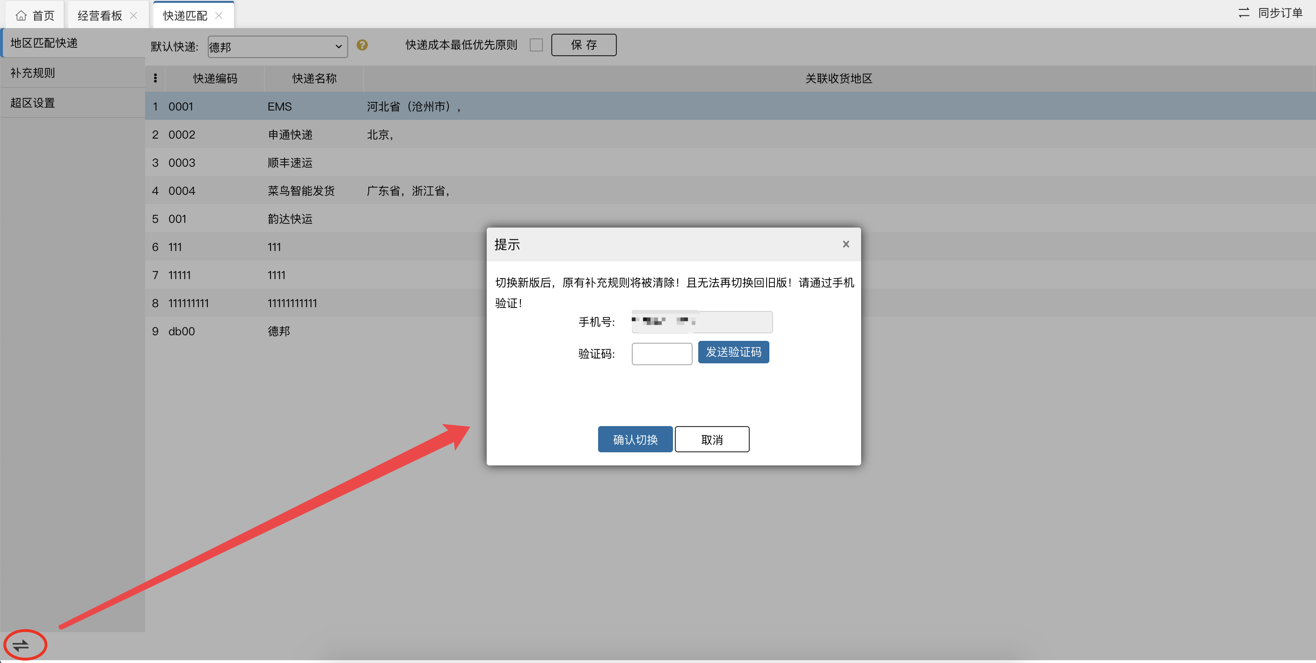The image size is (1316, 663).
Task: Close the 经营看板 tab
Action: (134, 15)
